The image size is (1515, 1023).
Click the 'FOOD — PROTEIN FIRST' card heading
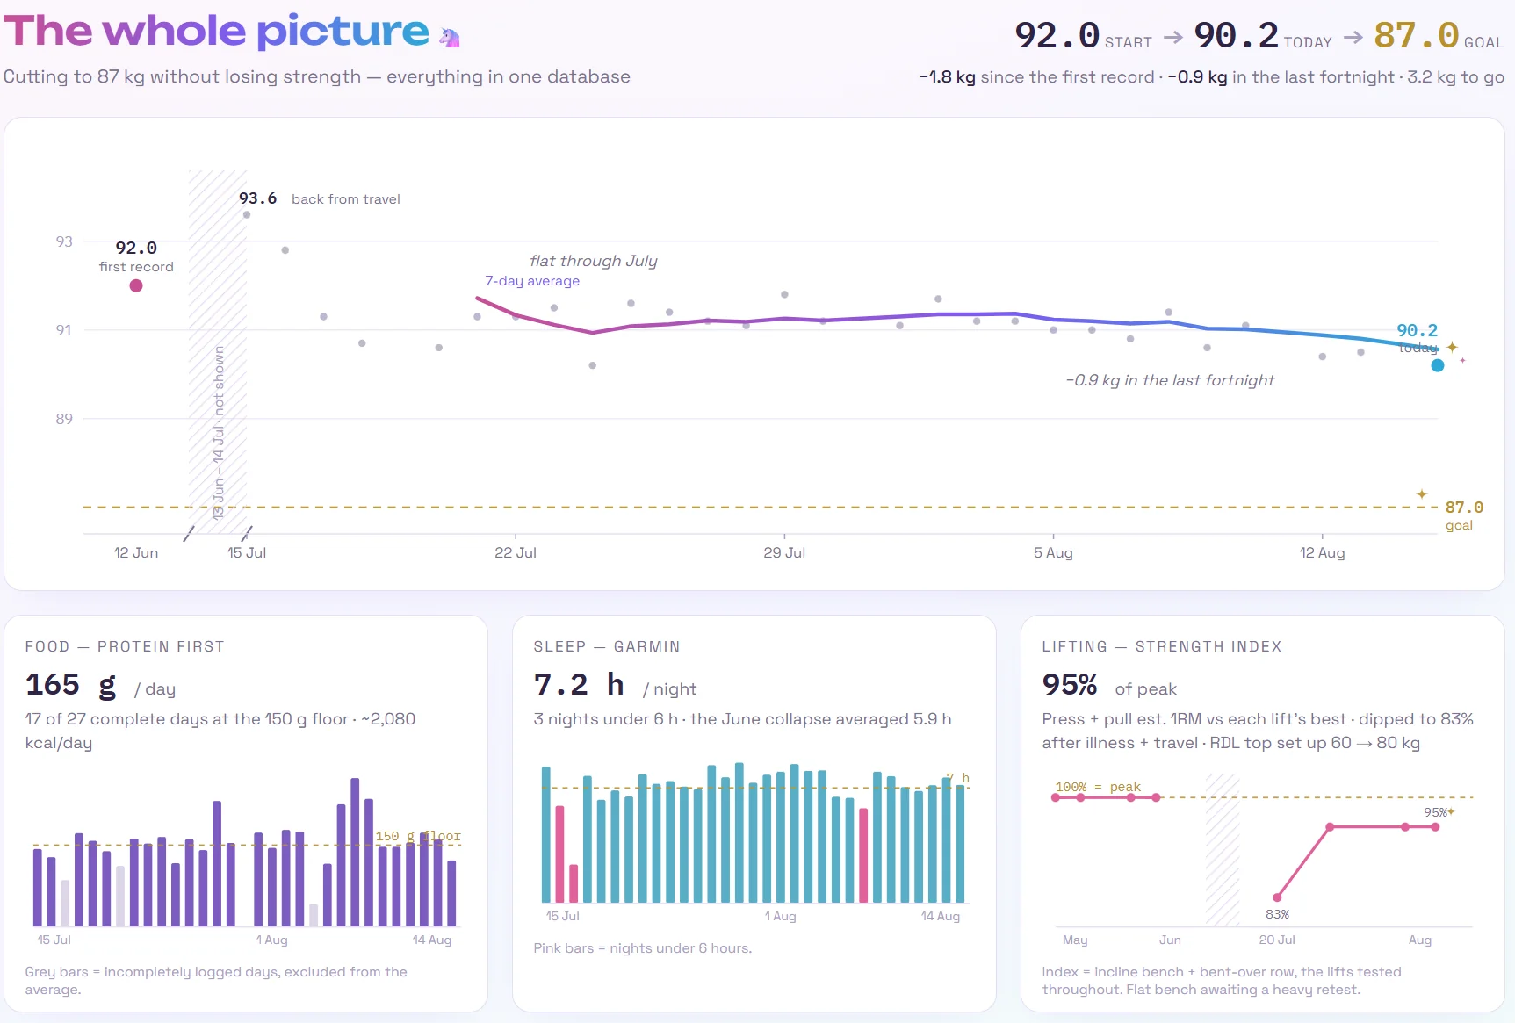[x=125, y=646]
